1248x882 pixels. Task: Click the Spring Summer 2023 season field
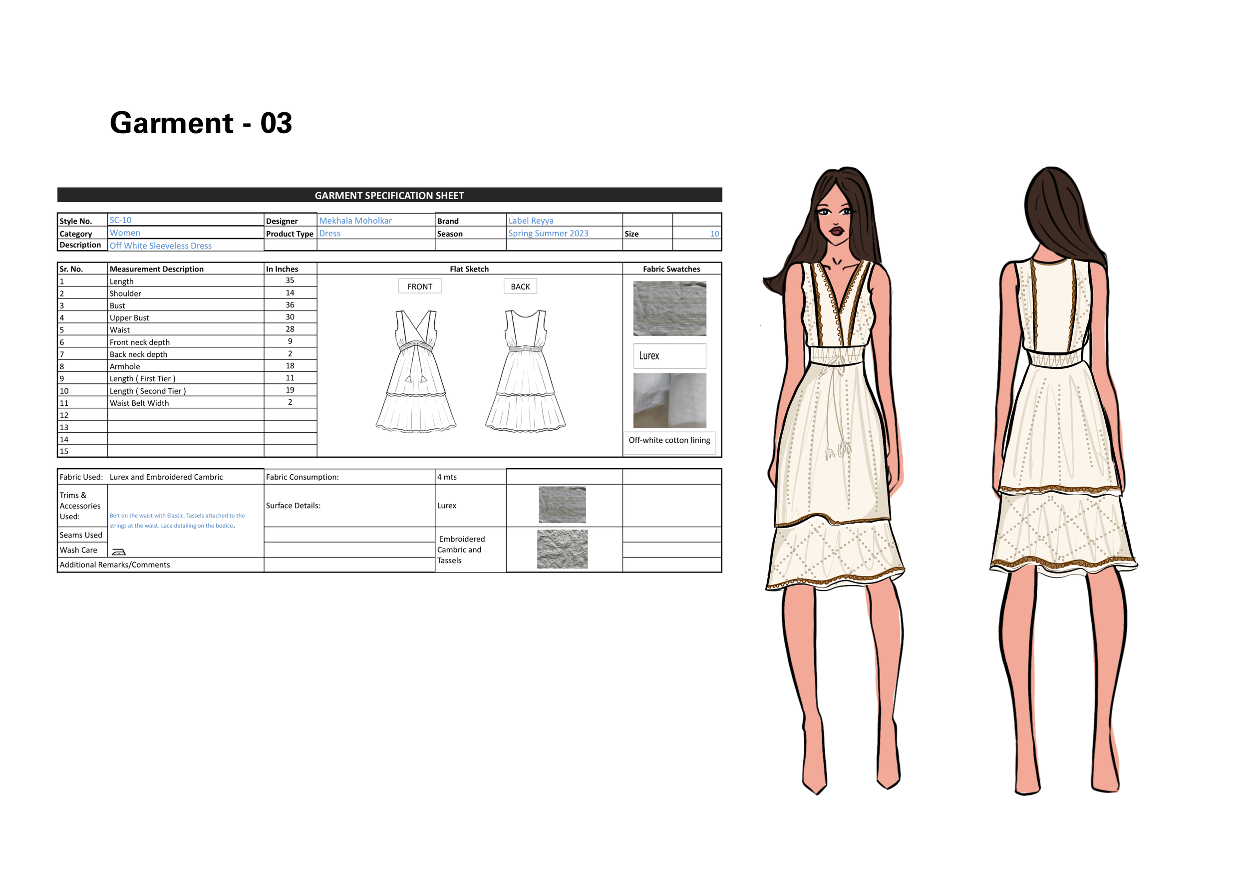548,233
